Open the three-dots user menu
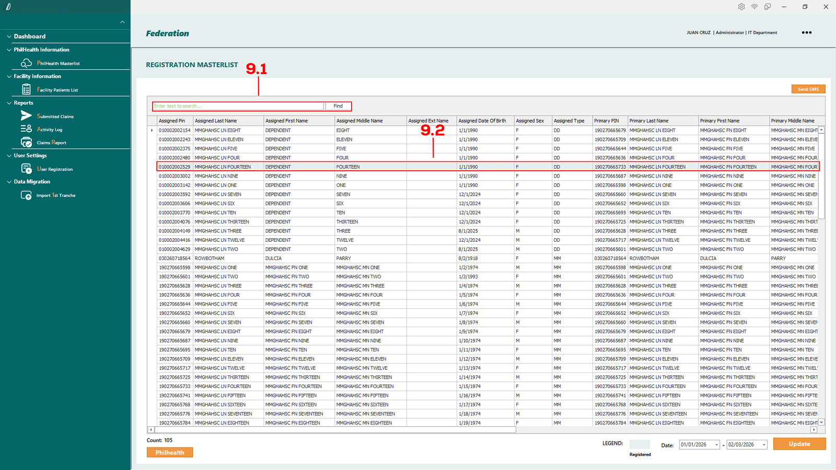The image size is (836, 470). (x=807, y=32)
